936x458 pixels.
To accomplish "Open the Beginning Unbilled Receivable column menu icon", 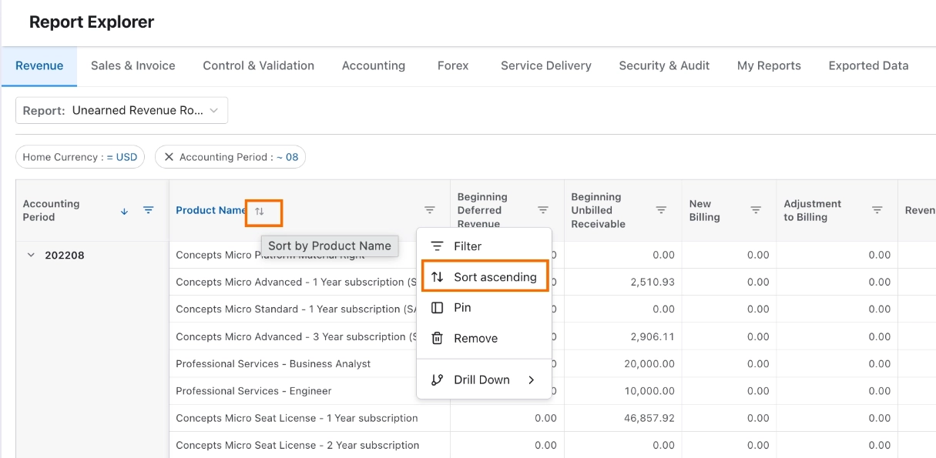I will coord(661,210).
